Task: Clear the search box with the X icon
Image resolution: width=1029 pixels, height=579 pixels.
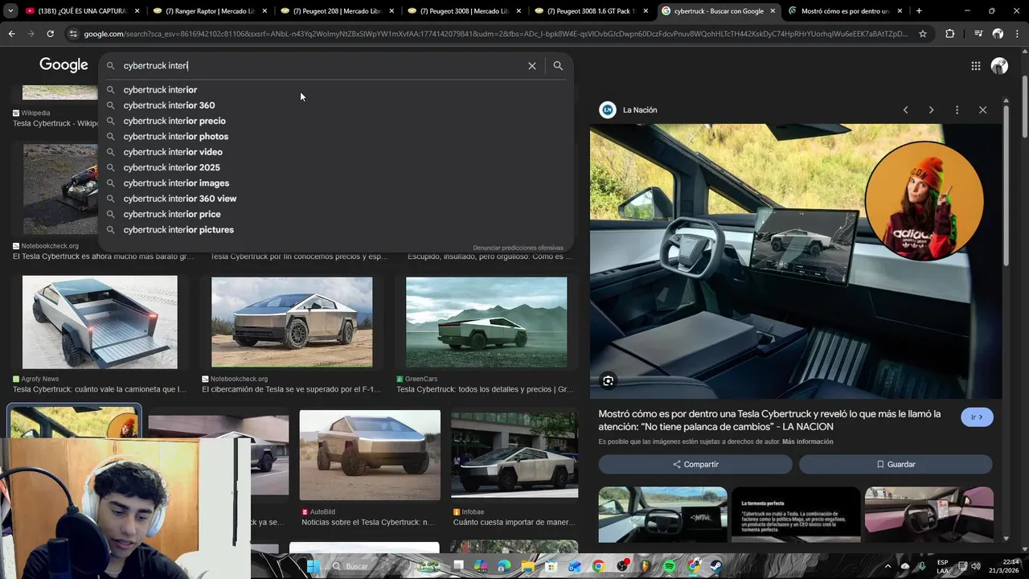Action: point(531,66)
